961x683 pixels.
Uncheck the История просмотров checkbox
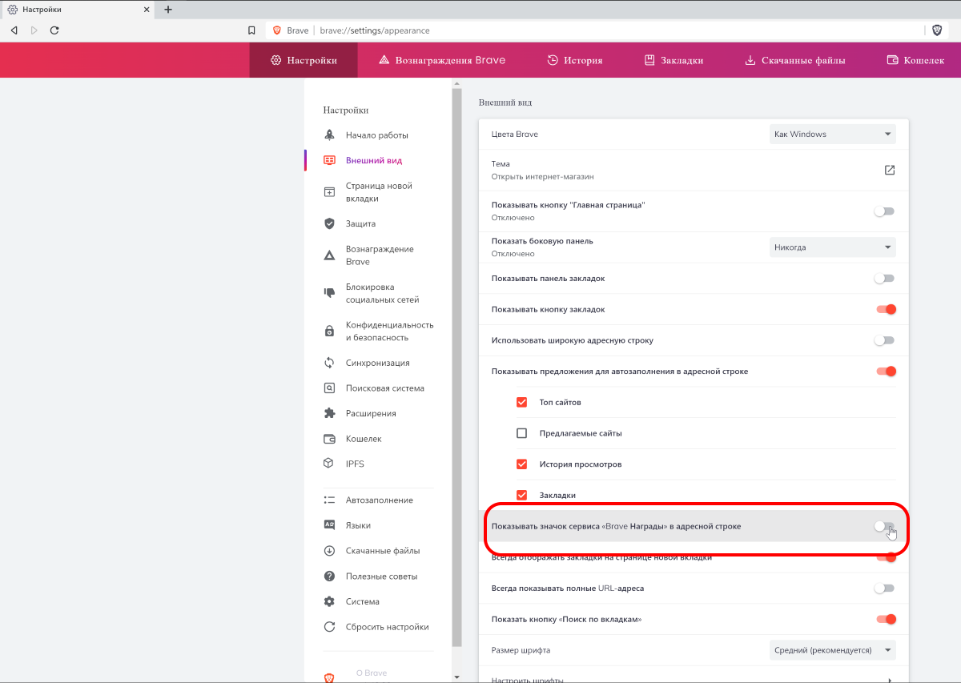point(522,464)
